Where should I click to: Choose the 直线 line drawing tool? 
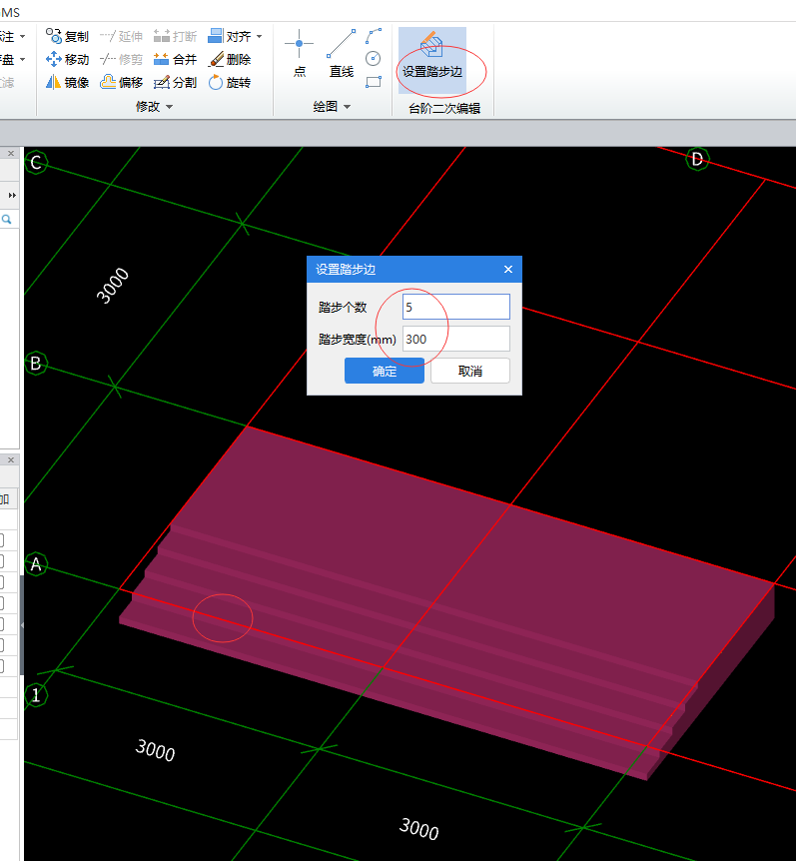click(x=341, y=53)
